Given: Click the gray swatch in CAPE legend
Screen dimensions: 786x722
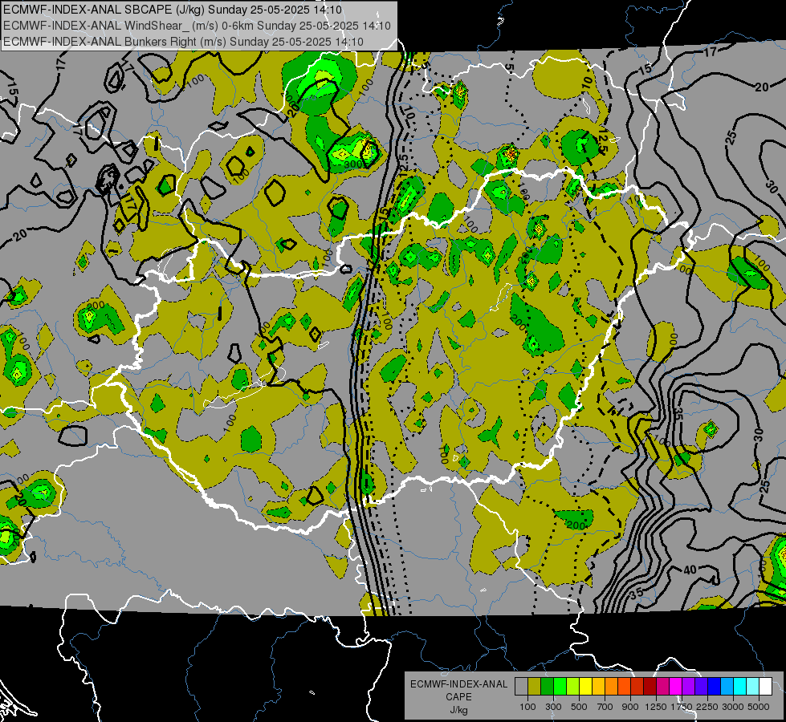Looking at the screenshot, I should (x=521, y=686).
